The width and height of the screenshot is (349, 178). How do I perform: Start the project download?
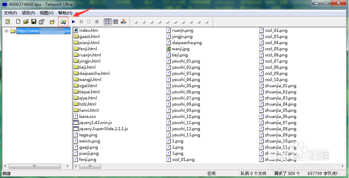[74, 22]
